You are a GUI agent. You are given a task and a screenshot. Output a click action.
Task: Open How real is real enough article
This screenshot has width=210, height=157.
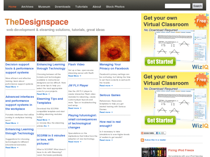(x=110, y=124)
